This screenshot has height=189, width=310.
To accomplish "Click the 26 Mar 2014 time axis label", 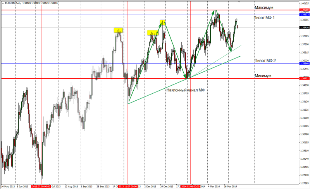I will [x=230, y=186].
